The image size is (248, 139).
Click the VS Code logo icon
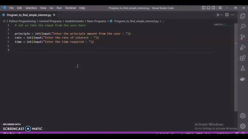click(3, 8)
